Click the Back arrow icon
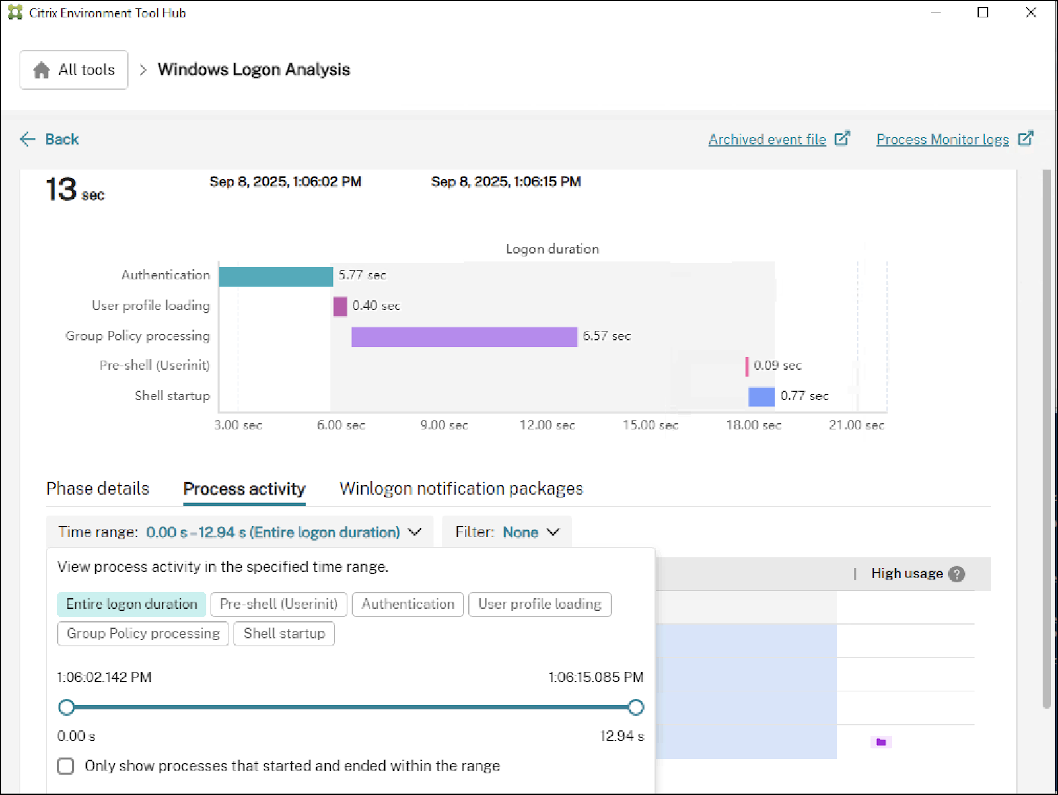The image size is (1058, 795). 28,139
